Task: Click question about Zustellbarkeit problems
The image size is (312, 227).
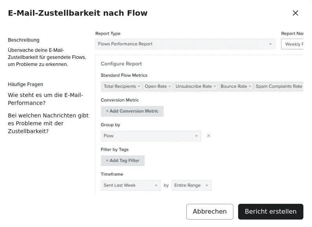Action: (48, 123)
